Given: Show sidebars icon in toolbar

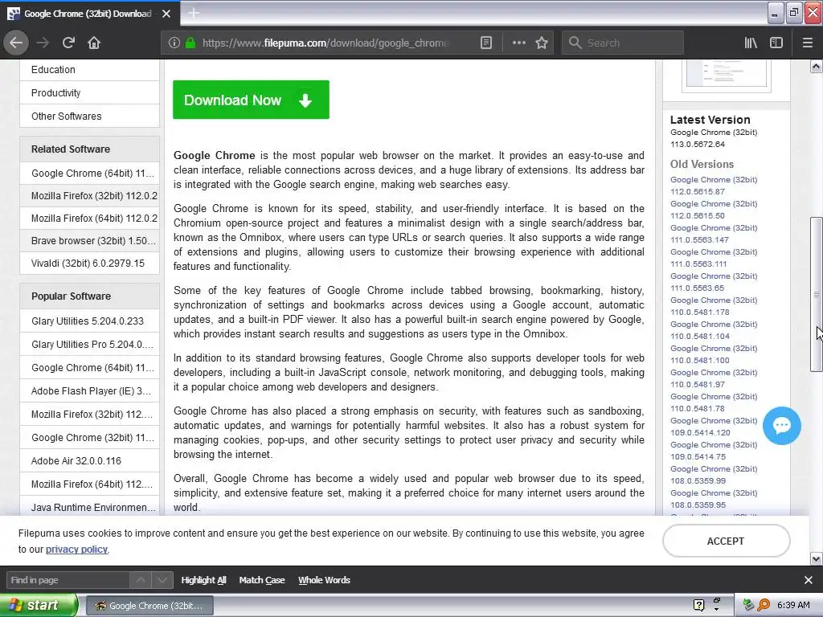Looking at the screenshot, I should pyautogui.click(x=776, y=43).
